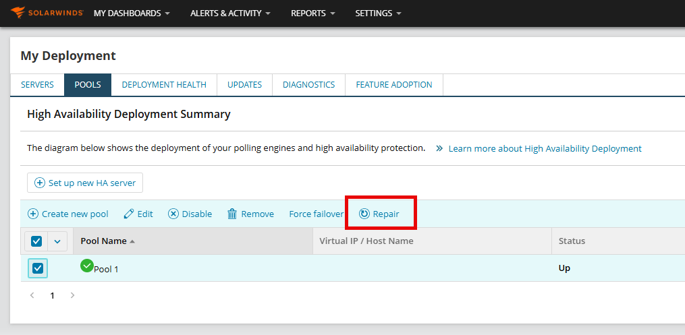Open Learn more about High Availability Deployment link
Viewport: 685px width, 335px height.
[x=545, y=148]
